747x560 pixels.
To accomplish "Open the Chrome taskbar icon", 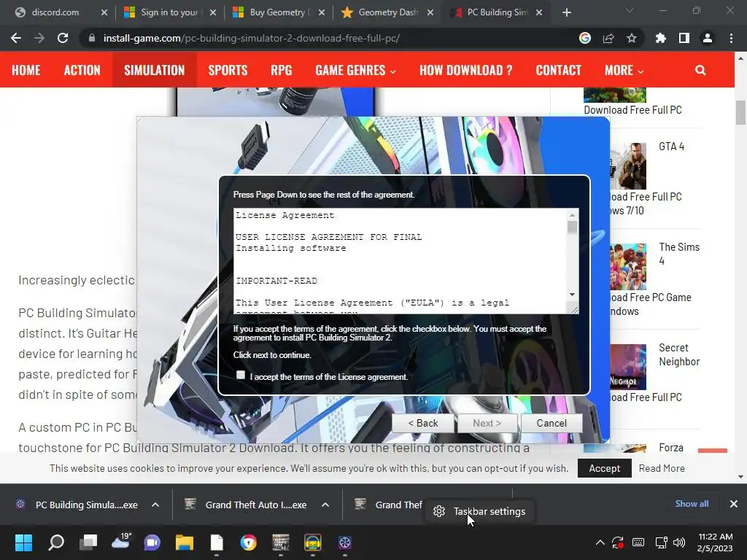I will (x=248, y=542).
